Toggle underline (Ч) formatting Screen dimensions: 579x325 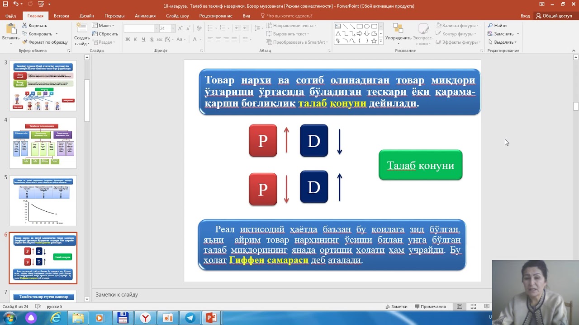point(143,39)
